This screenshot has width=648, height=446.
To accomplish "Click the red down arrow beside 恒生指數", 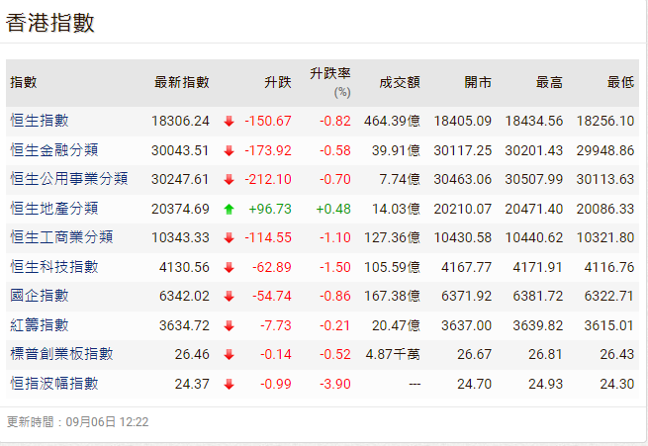I will 229,122.
